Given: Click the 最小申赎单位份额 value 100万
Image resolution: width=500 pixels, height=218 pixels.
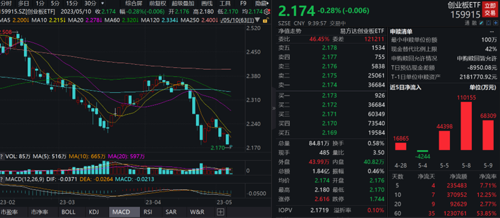Looking at the screenshot, I should click(489, 40).
